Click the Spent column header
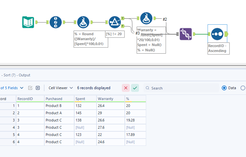The width and height of the screenshot is (246, 157). 85,99
